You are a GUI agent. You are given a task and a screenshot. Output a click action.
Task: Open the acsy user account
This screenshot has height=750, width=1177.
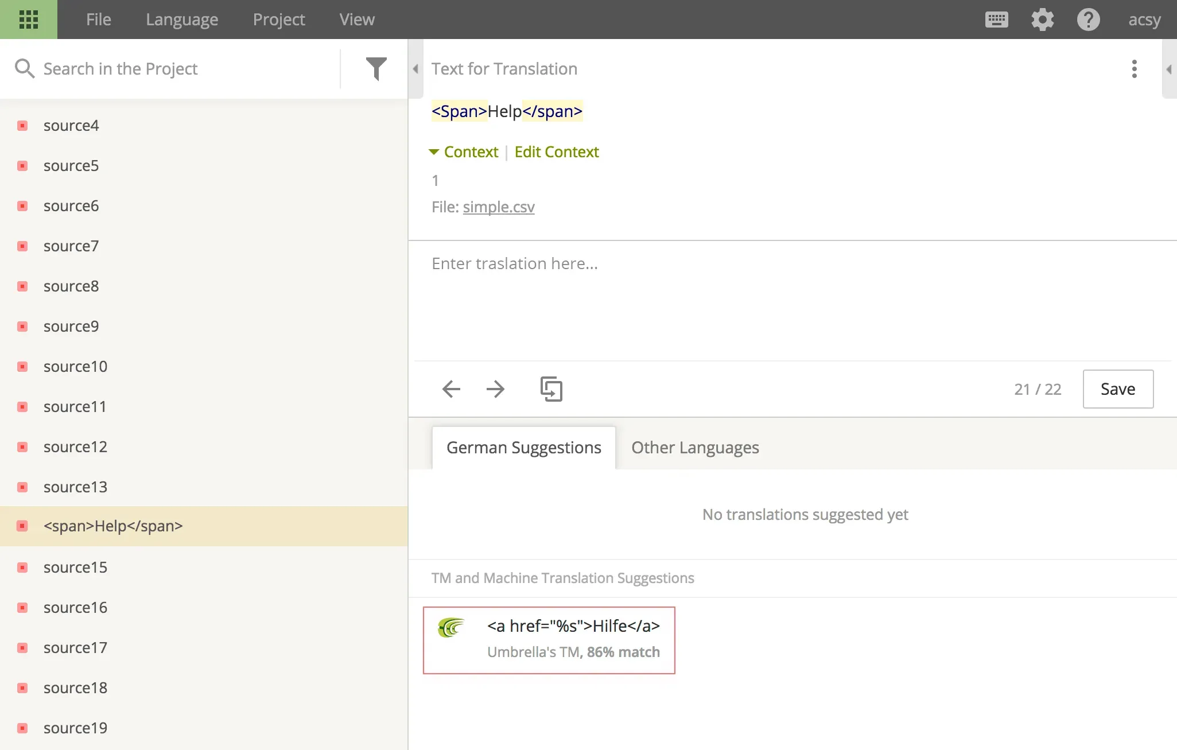pyautogui.click(x=1144, y=20)
